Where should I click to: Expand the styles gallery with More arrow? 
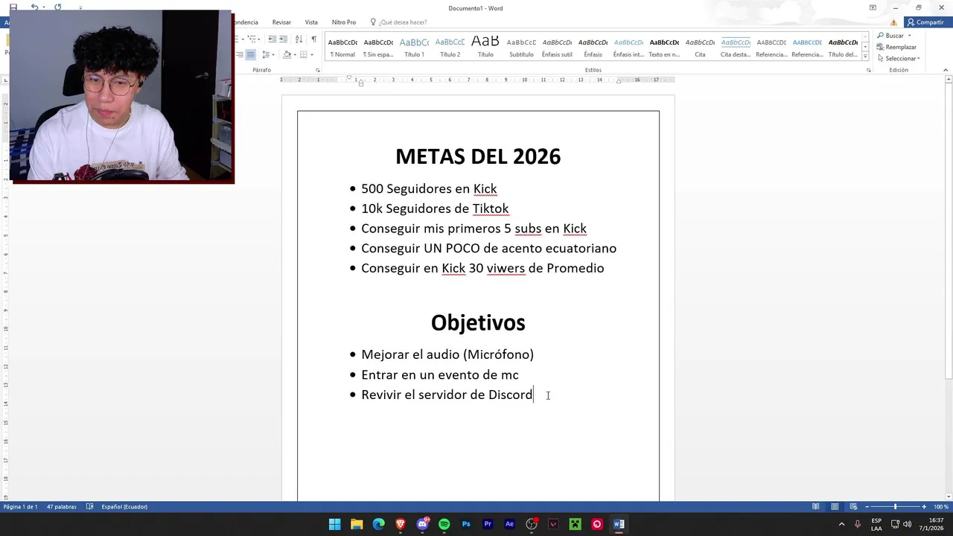pyautogui.click(x=865, y=57)
